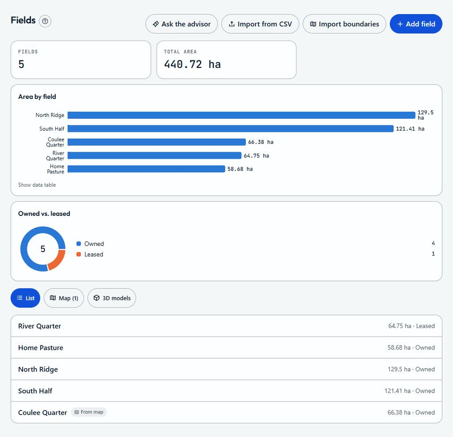Viewport: 453px width, 437px height.
Task: Click the help question mark icon beside Fields
Action: pyautogui.click(x=45, y=21)
